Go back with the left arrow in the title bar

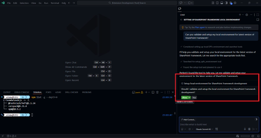(69, 3)
